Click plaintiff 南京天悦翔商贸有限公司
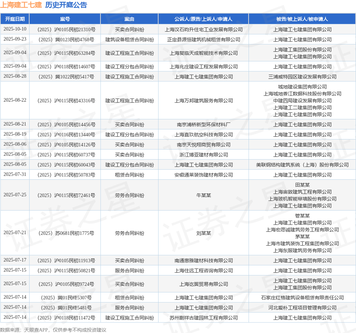The height and width of the screenshot is (333, 356). (x=203, y=145)
